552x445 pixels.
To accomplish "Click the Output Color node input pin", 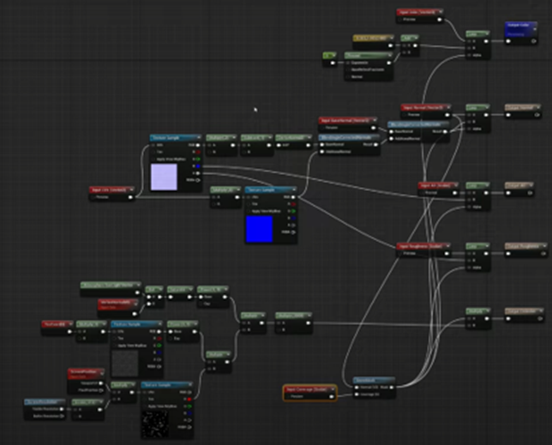I will click(x=508, y=41).
